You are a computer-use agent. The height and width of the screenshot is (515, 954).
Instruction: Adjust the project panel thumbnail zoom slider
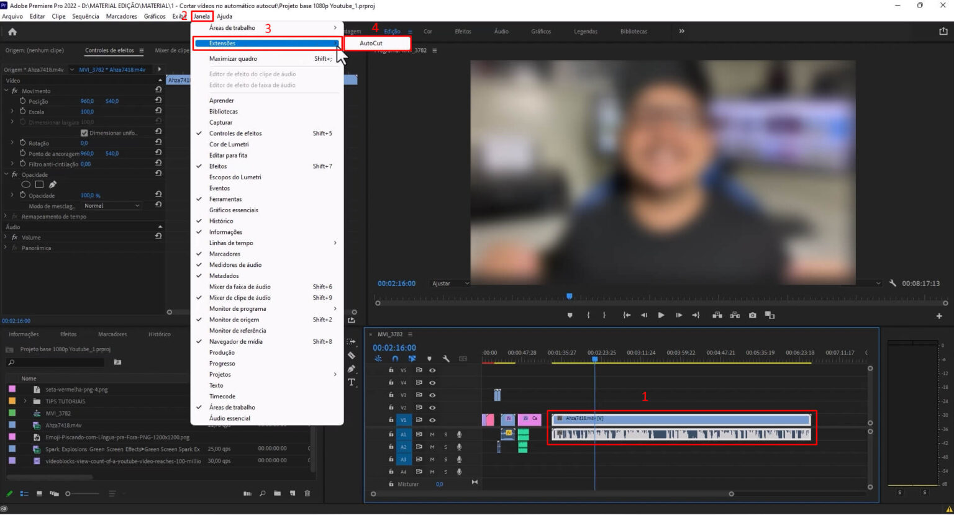pyautogui.click(x=68, y=494)
